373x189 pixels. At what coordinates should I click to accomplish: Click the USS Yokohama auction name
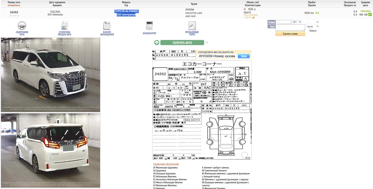(55, 15)
